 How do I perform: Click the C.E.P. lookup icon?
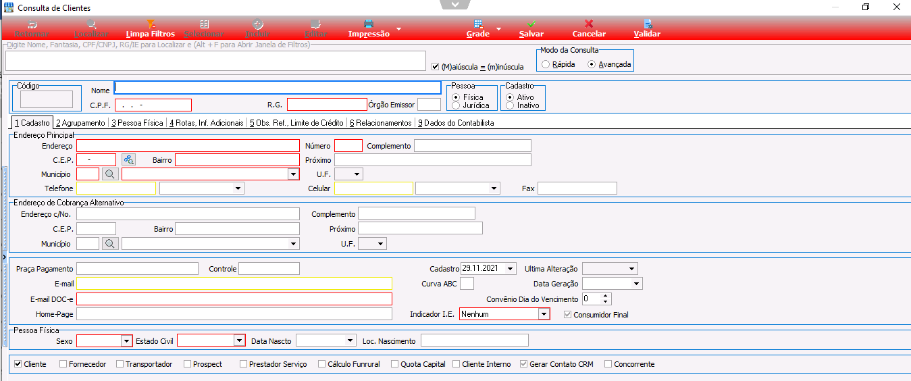[128, 160]
